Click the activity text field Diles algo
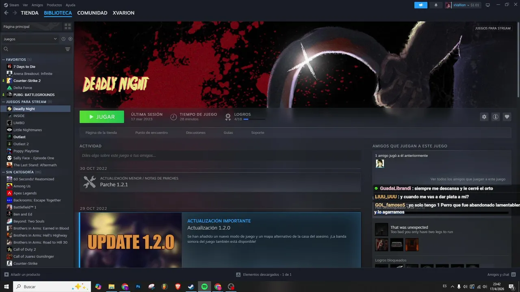Viewport: 520px width, 292px height. (220, 155)
